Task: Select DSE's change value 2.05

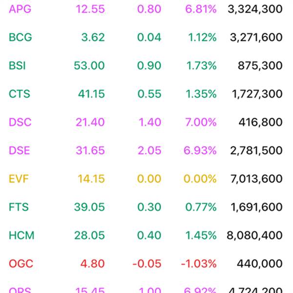Action: (149, 150)
